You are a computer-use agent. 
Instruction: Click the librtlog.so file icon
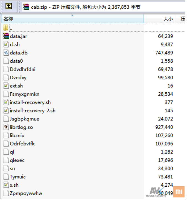tap(6, 127)
